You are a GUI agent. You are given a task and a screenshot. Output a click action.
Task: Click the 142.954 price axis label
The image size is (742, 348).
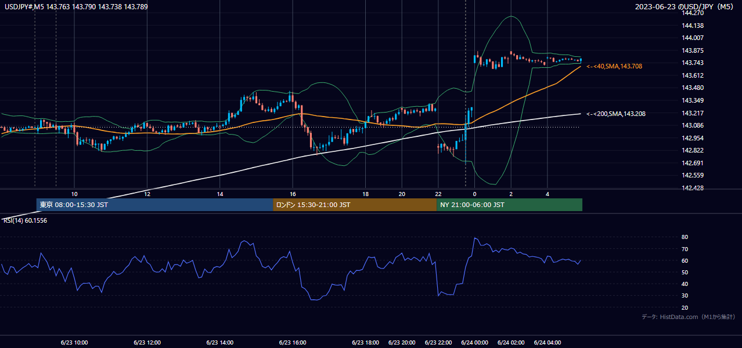692,138
